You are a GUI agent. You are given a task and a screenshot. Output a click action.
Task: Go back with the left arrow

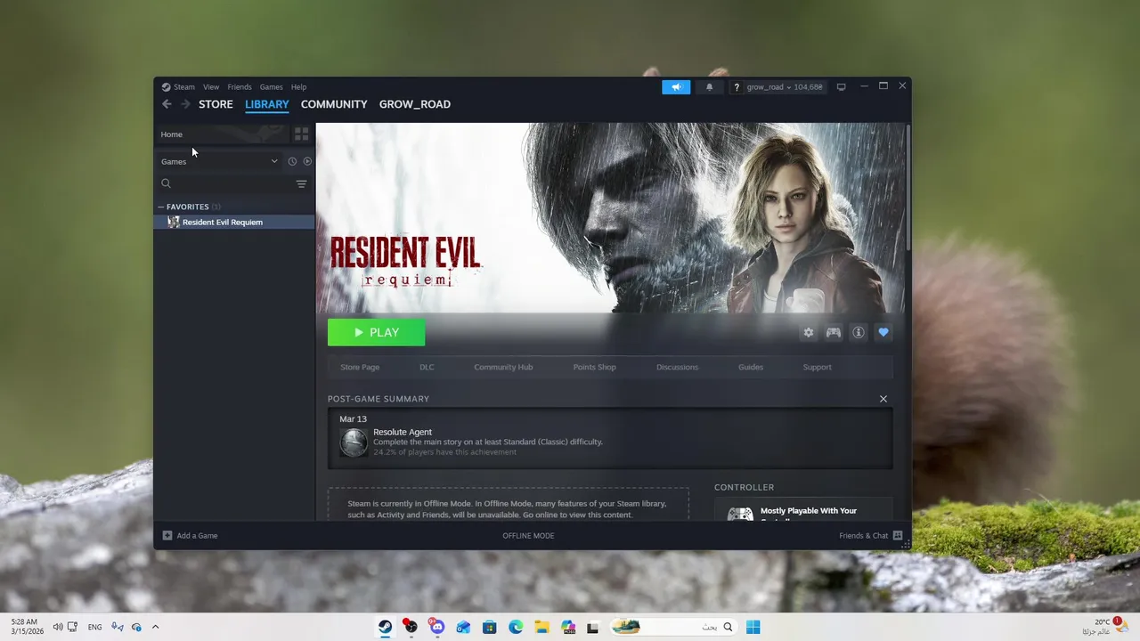point(167,104)
